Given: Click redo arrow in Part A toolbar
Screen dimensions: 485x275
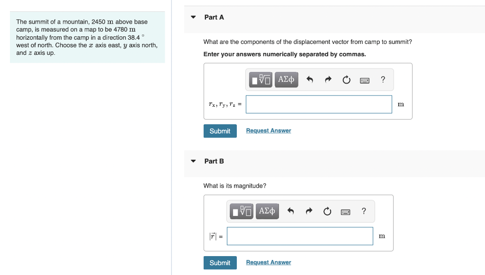Looking at the screenshot, I should [x=328, y=80].
